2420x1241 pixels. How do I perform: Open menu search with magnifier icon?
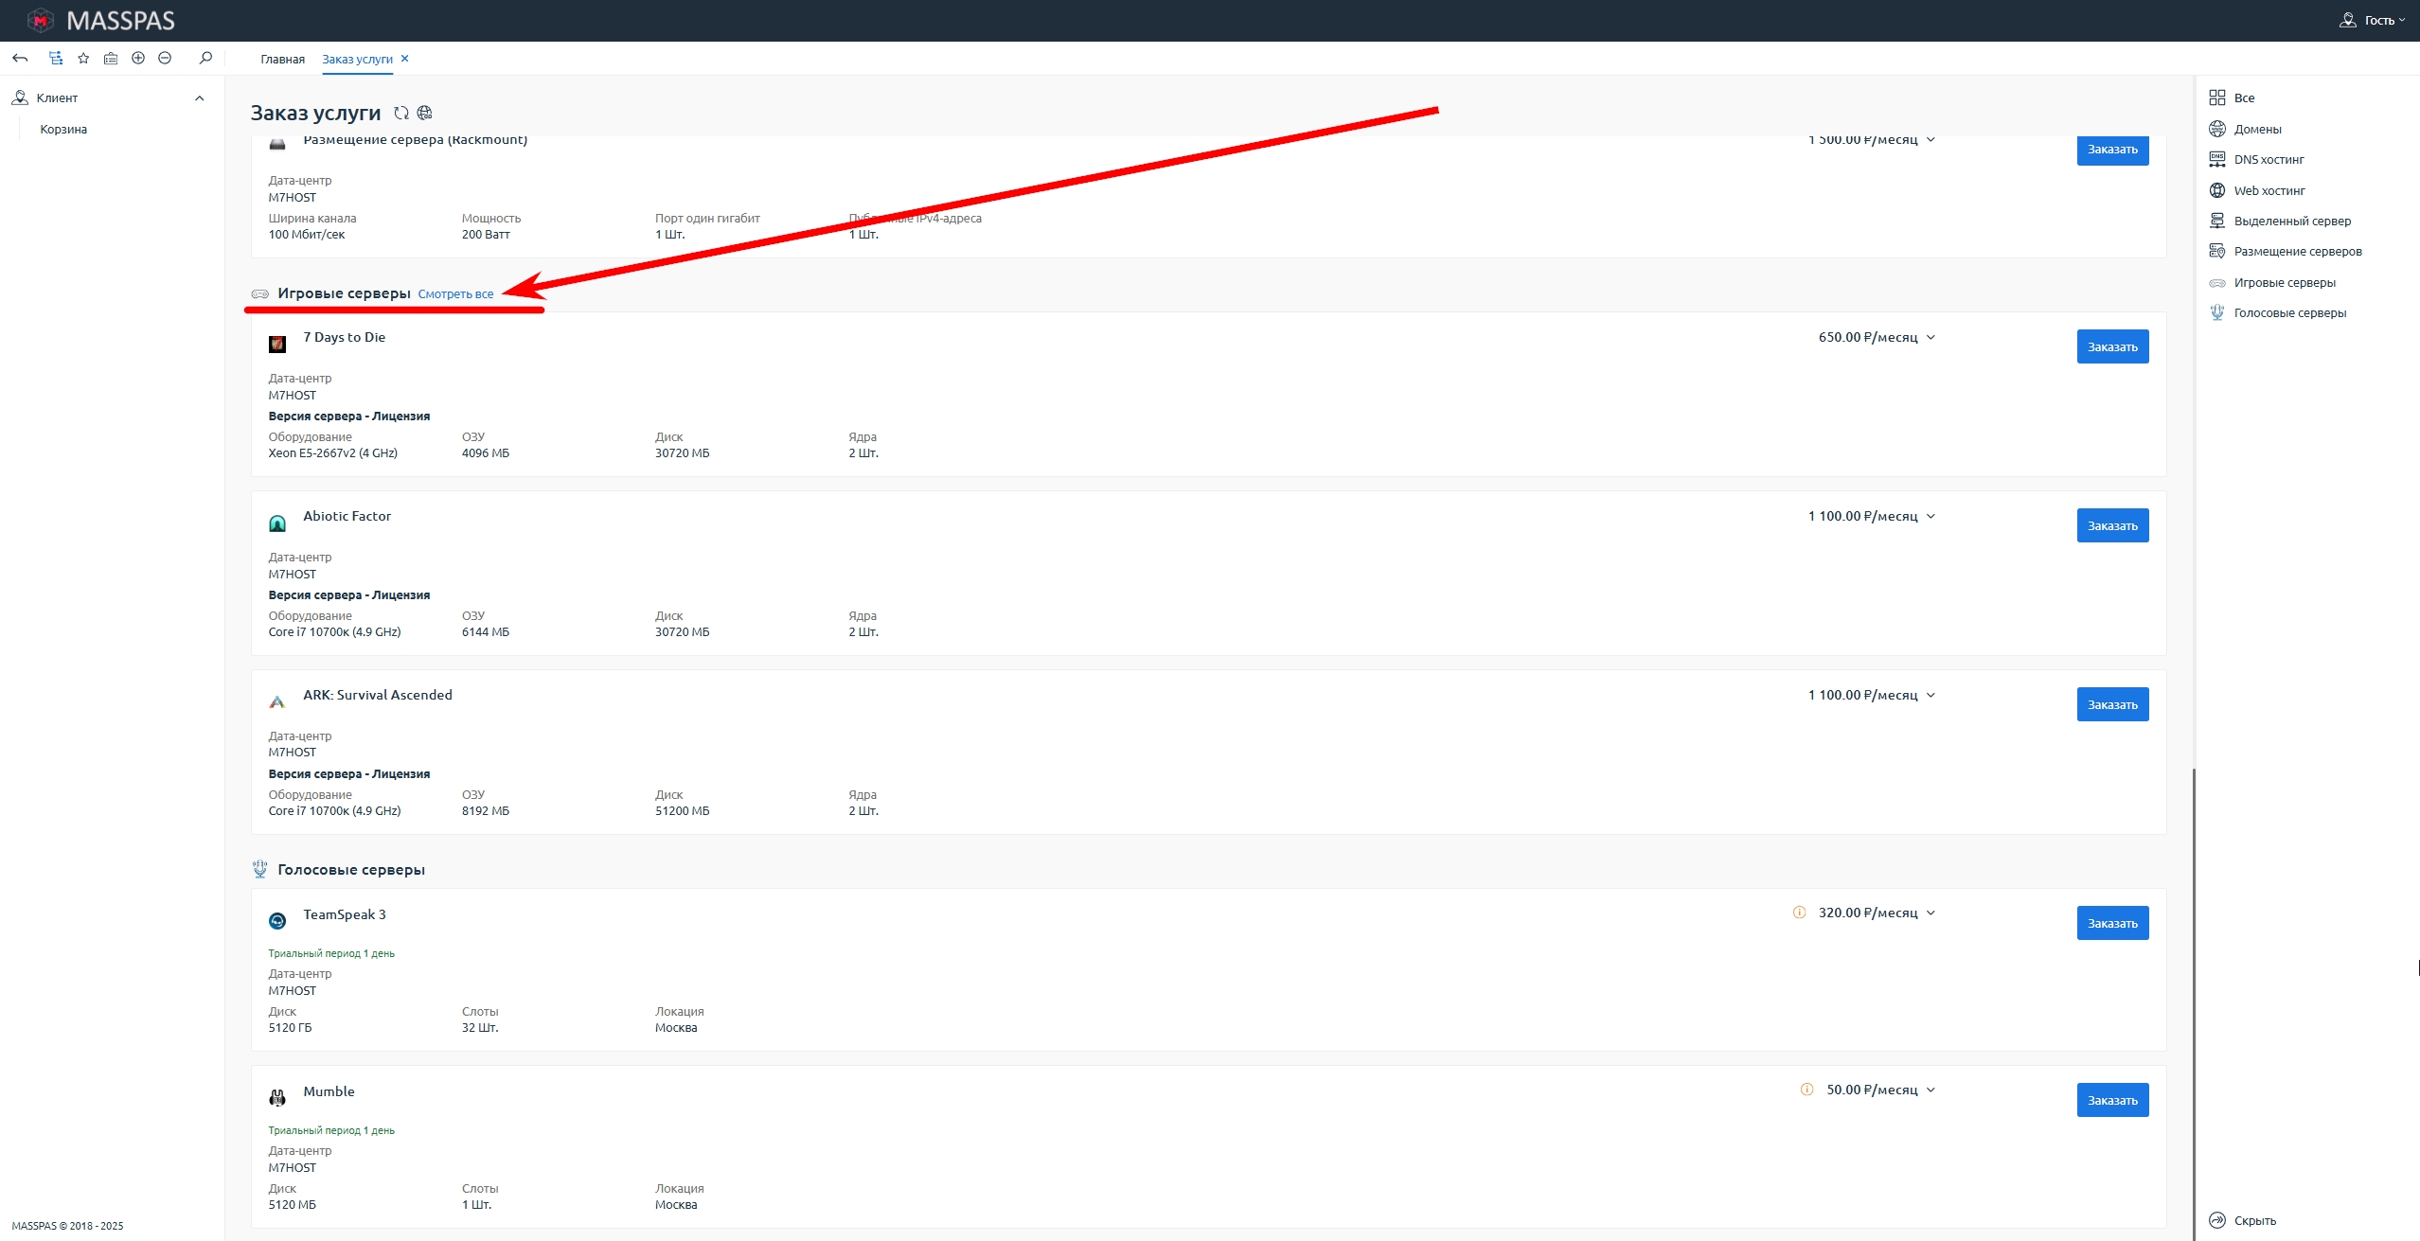coord(205,59)
